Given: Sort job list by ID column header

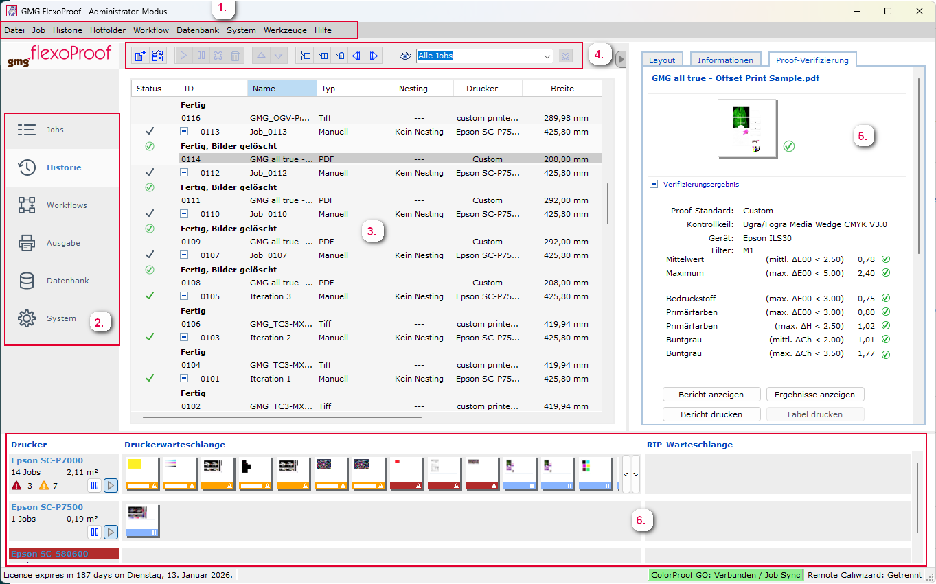Looking at the screenshot, I should coord(213,89).
